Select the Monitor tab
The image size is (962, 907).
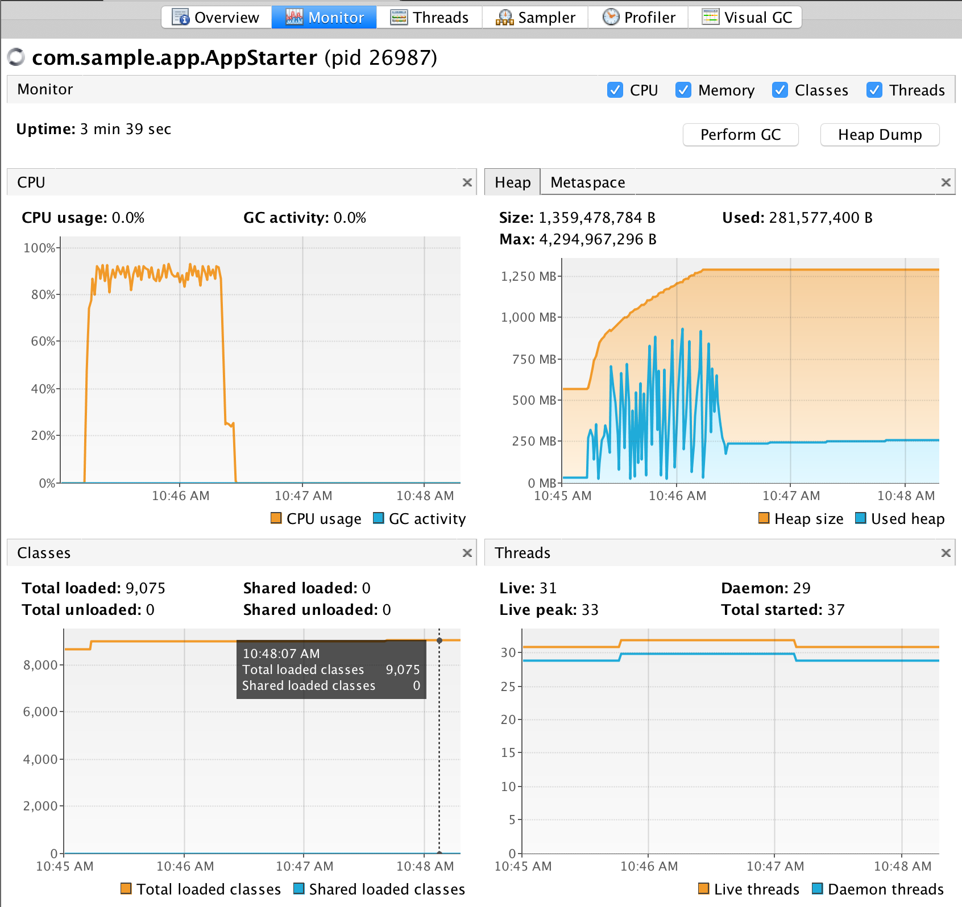324,17
